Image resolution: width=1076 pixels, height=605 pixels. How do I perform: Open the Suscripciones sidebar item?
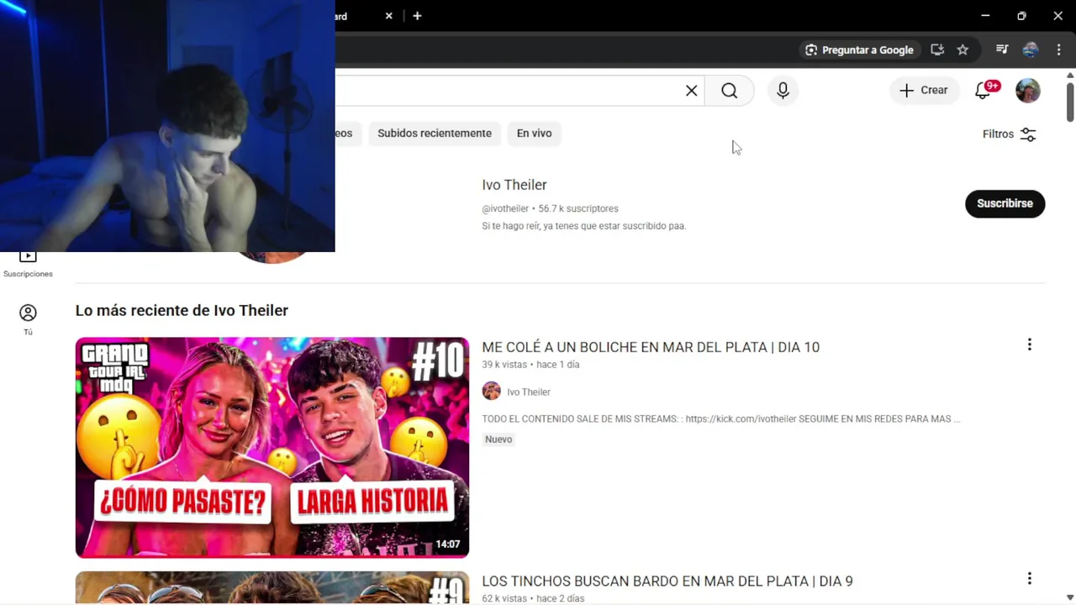point(28,264)
